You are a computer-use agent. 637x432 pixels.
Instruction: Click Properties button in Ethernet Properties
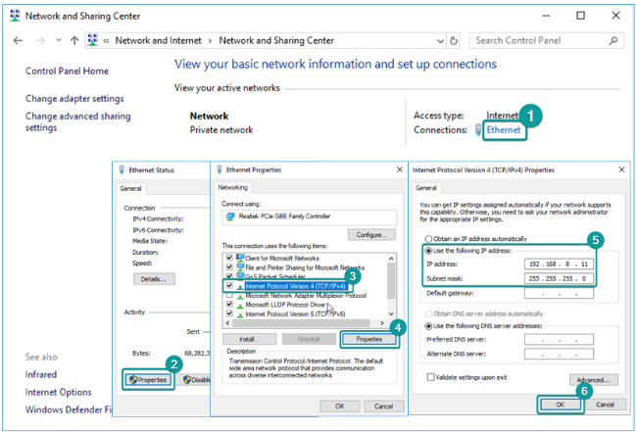368,339
